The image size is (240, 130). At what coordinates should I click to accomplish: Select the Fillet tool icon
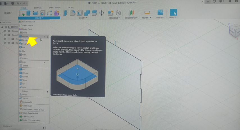(x=72, y=13)
